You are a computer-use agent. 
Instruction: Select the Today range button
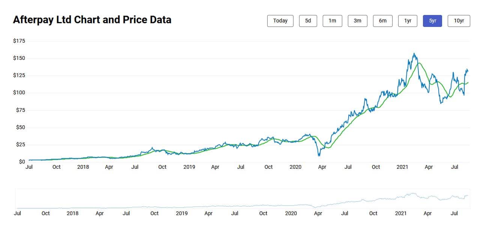pyautogui.click(x=280, y=21)
